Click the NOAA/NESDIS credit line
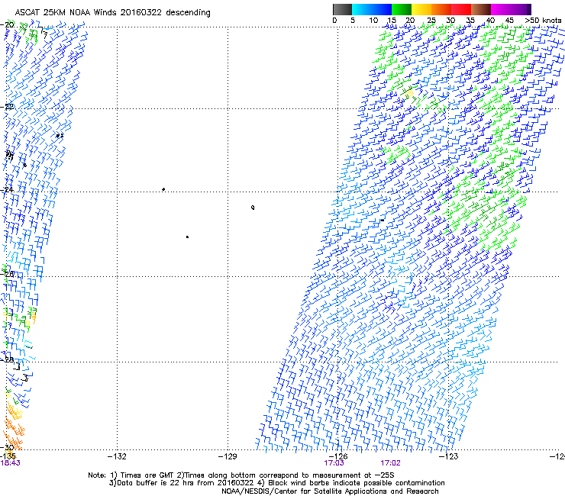The height and width of the screenshot is (496, 565). 330,491
